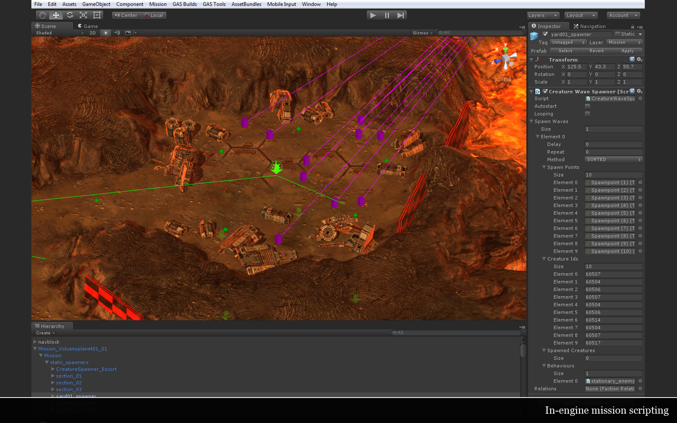This screenshot has width=677, height=423.
Task: Open the GameObject menu
Action: [x=96, y=4]
